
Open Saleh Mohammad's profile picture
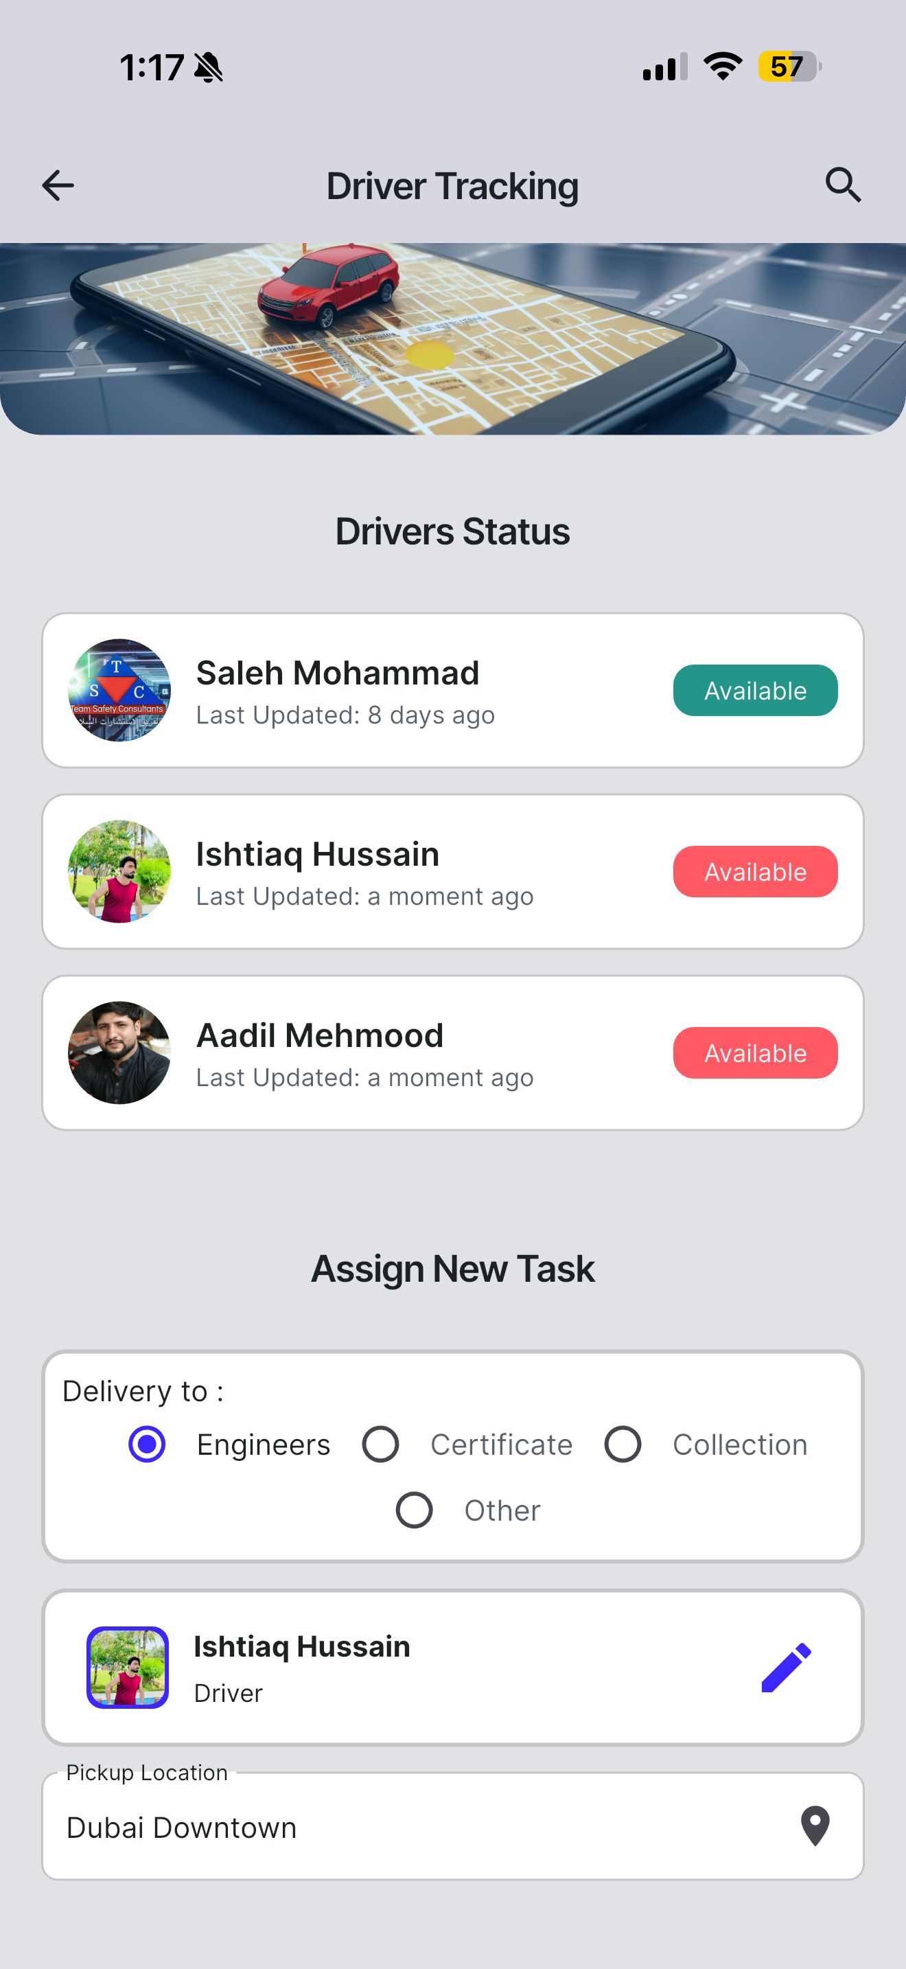[x=119, y=690]
